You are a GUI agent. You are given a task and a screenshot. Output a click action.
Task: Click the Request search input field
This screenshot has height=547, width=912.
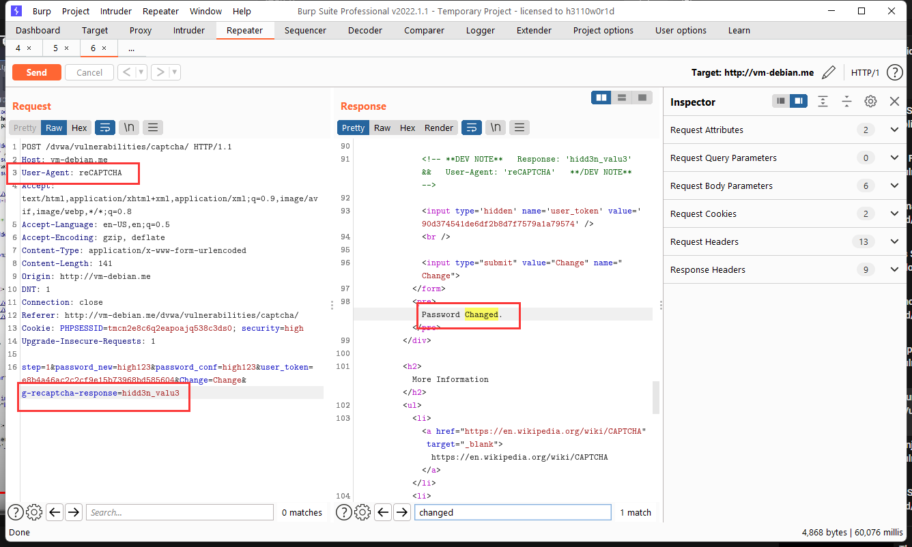pyautogui.click(x=180, y=512)
